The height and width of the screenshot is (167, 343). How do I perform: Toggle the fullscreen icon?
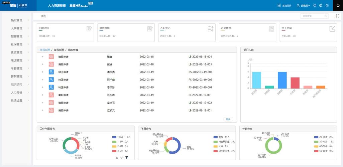(338, 16)
